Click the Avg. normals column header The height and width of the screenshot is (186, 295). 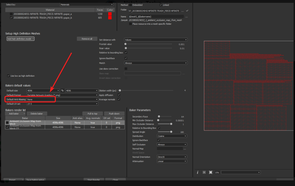point(93,118)
